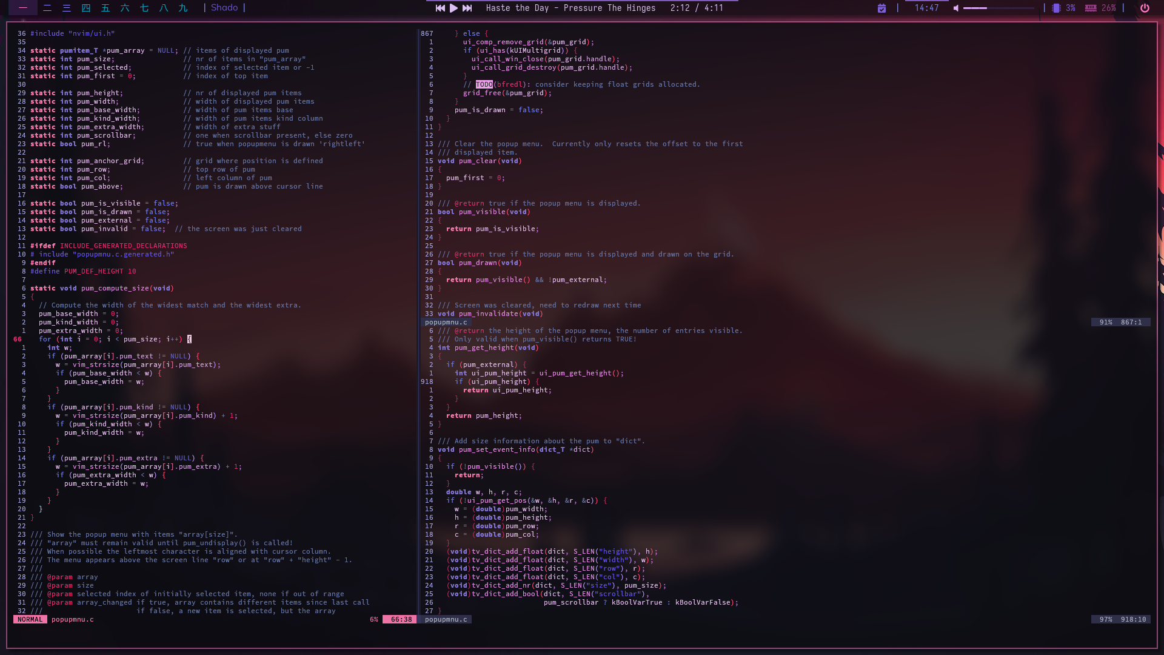Screen dimensions: 1164x655
Task: Select the popupmnu.c statusline of top-right split
Action: coord(446,322)
